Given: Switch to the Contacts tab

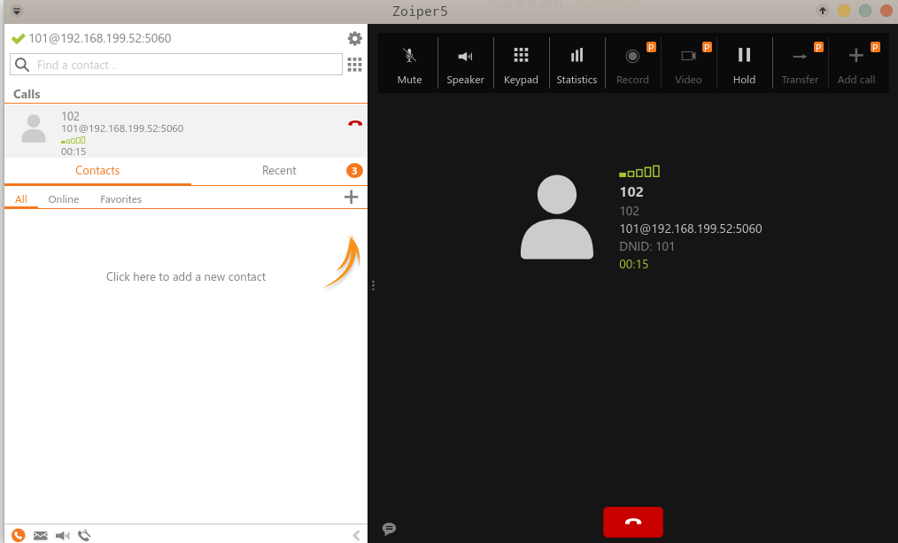Looking at the screenshot, I should 97,171.
